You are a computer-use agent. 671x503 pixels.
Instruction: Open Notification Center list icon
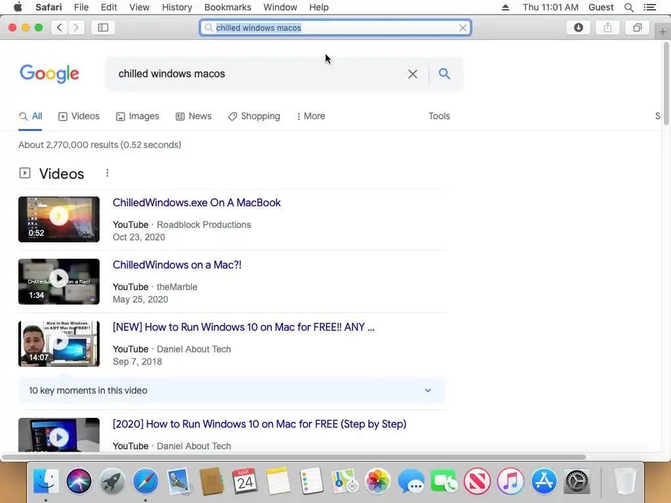tap(649, 7)
